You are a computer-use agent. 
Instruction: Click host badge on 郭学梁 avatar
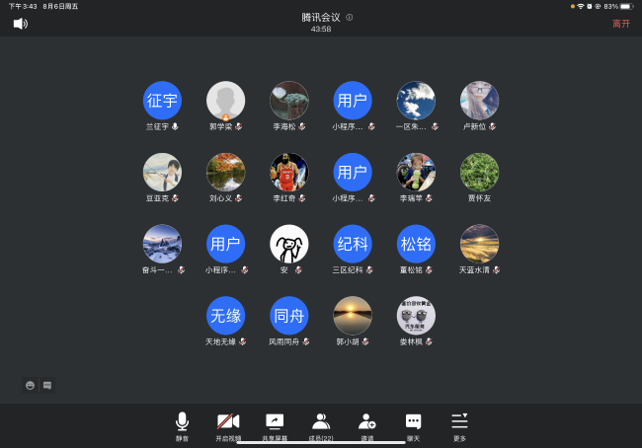pos(225,117)
